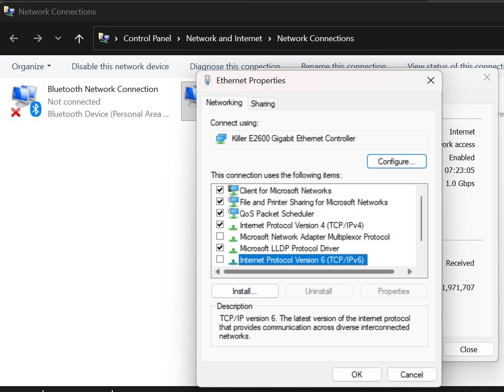Click Diagnose this connection
This screenshot has width=504, height=392.
[235, 66]
